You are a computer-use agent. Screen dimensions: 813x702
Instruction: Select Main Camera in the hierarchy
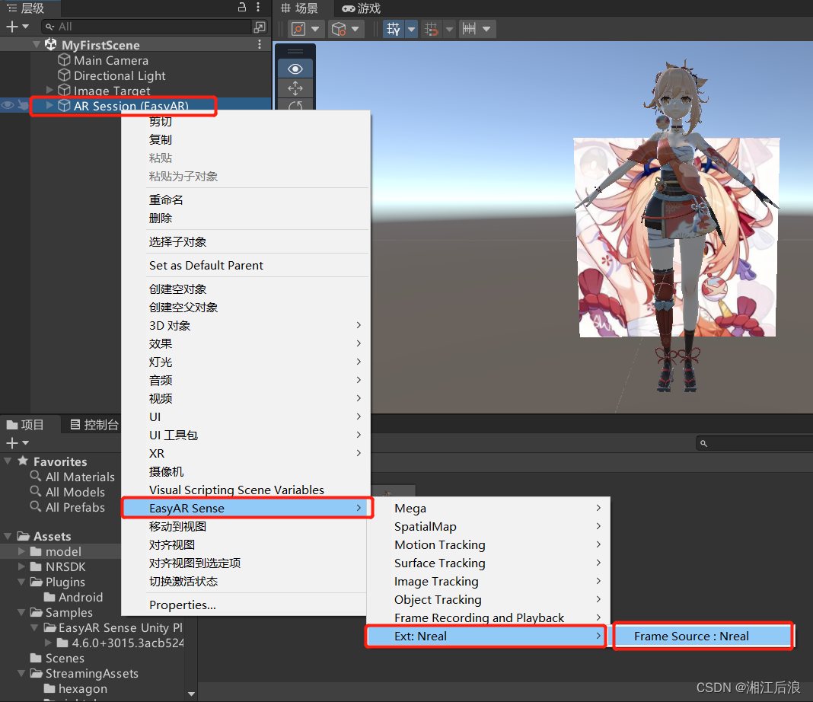click(111, 61)
